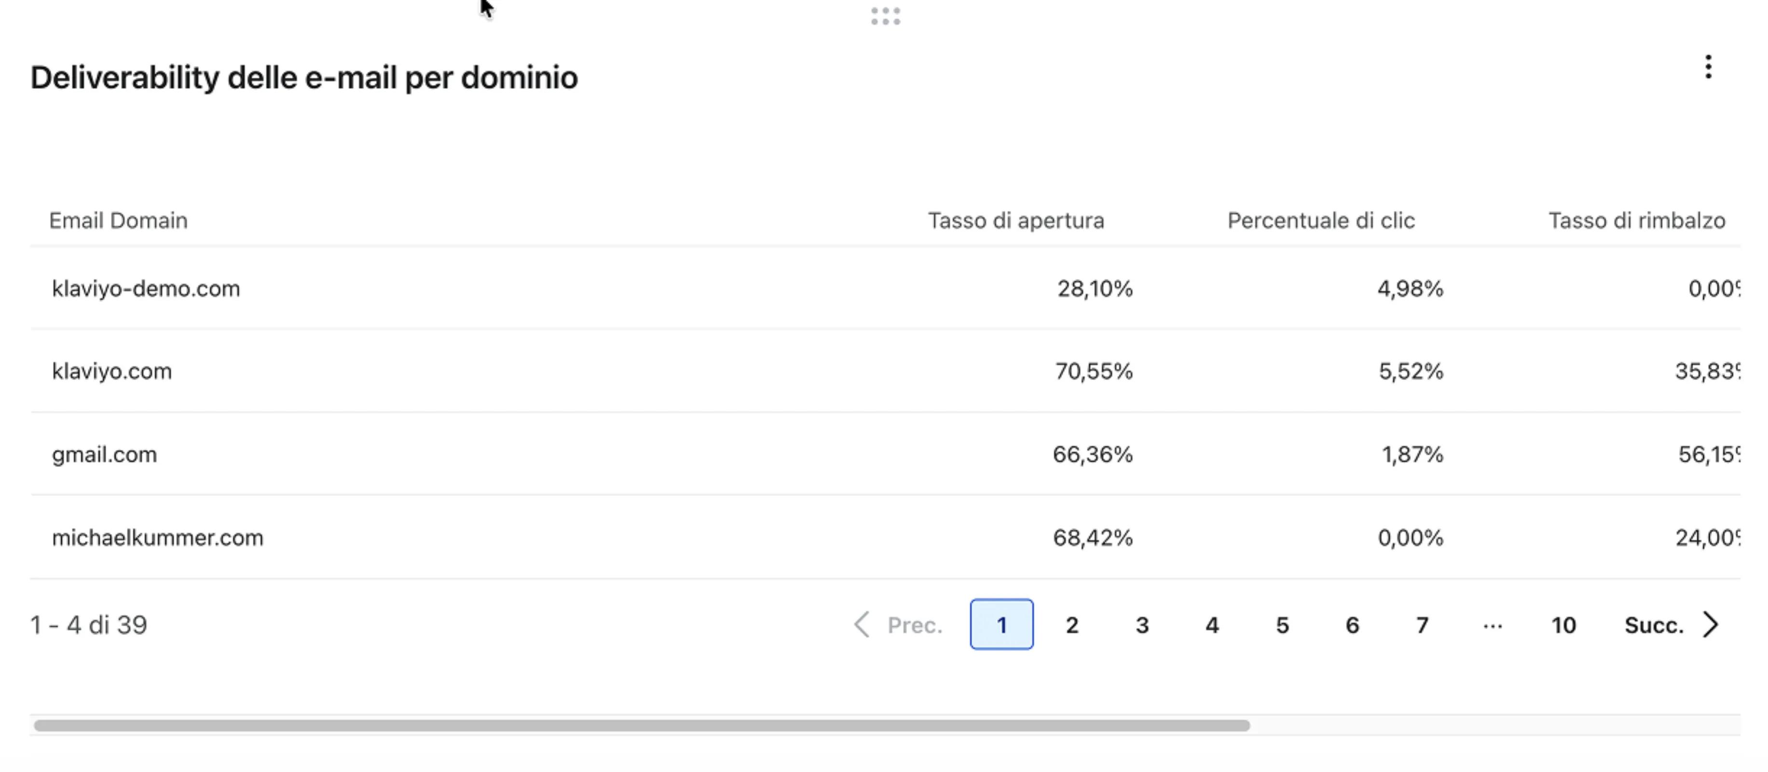Sort by Percentuale di clic column
Viewport: 1768px width, 772px height.
(x=1320, y=221)
